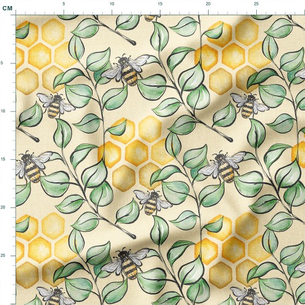
Task: Click the CM unit label
Action: click(7, 8)
